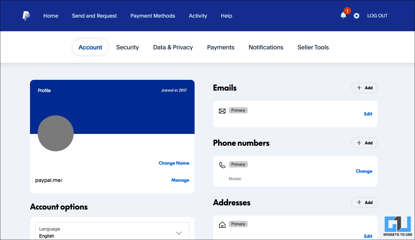Open the notifications bell icon
The height and width of the screenshot is (240, 415).
[x=343, y=15]
